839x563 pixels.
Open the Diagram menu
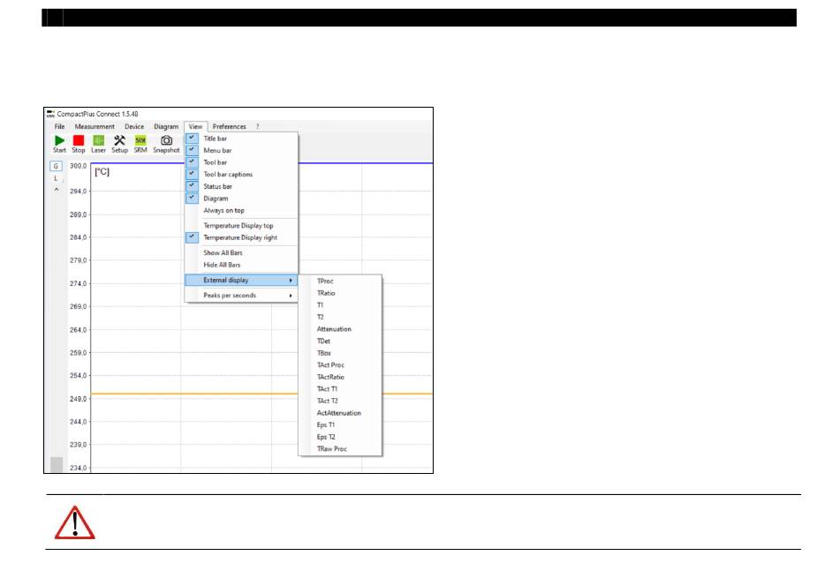click(166, 127)
